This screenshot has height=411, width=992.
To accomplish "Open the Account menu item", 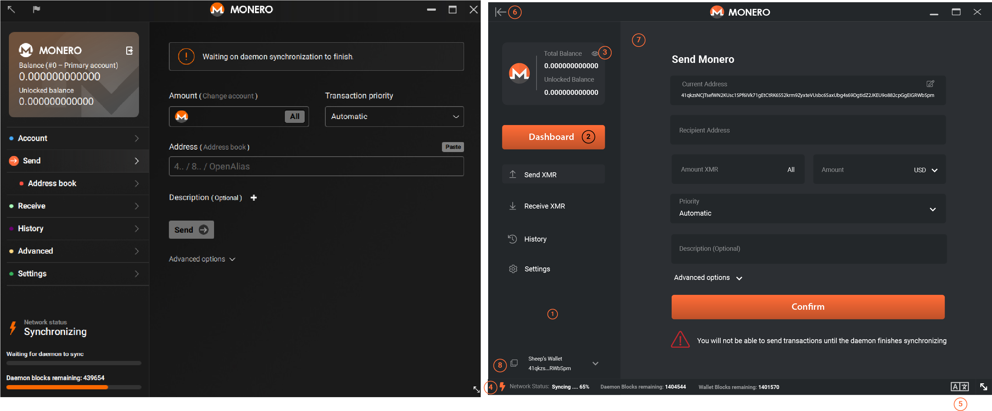I will pos(78,138).
